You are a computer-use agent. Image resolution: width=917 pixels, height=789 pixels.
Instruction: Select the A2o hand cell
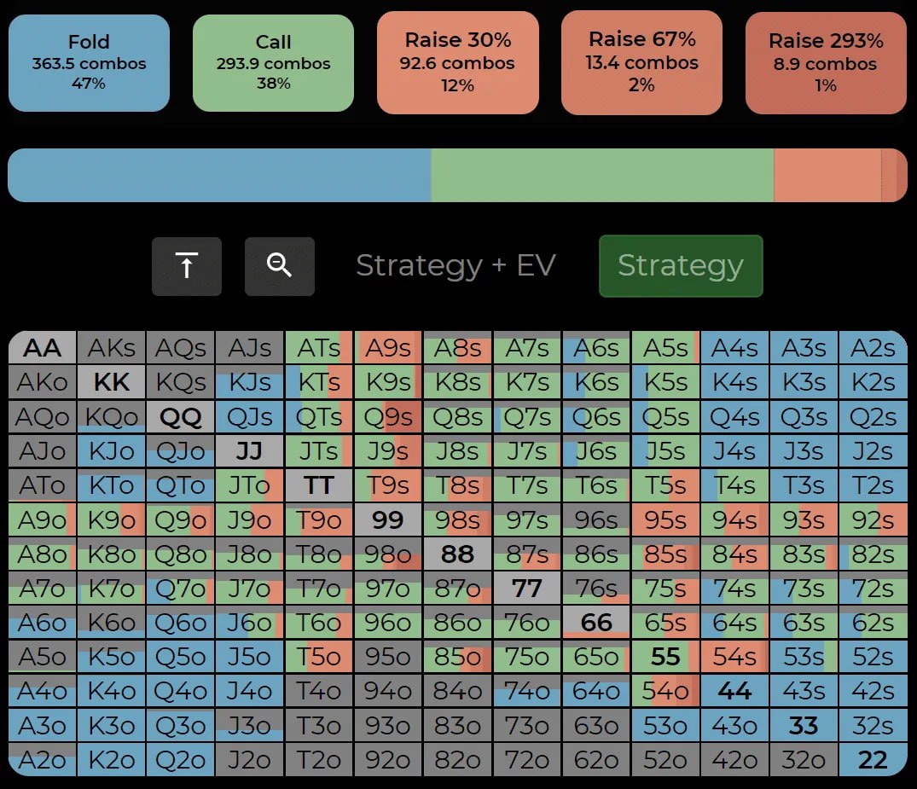(43, 759)
